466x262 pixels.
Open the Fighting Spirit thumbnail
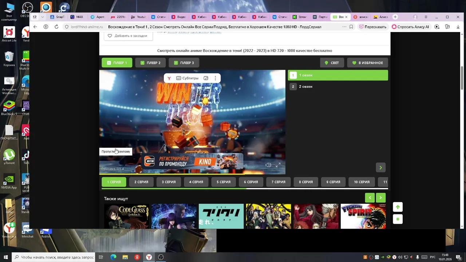tap(363, 216)
